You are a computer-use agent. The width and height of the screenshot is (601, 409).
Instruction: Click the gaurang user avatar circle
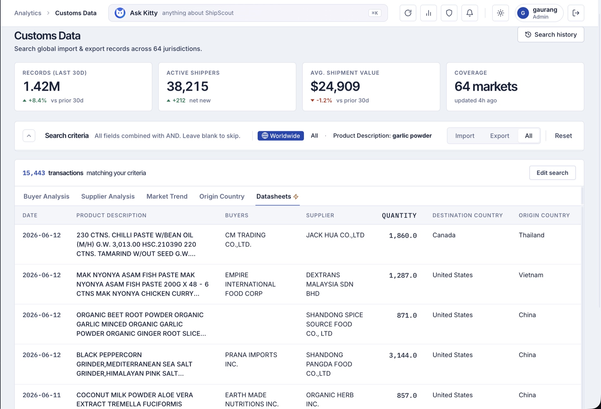(523, 13)
